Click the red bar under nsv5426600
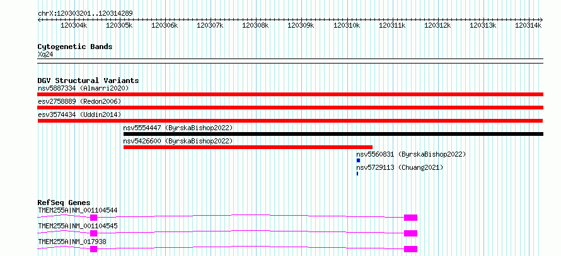Screen dimensions: 561x256 248,147
